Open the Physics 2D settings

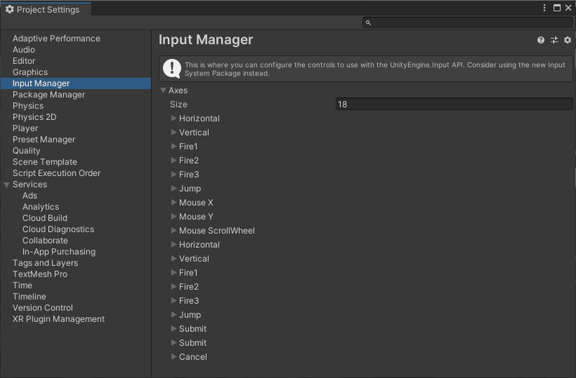click(34, 117)
